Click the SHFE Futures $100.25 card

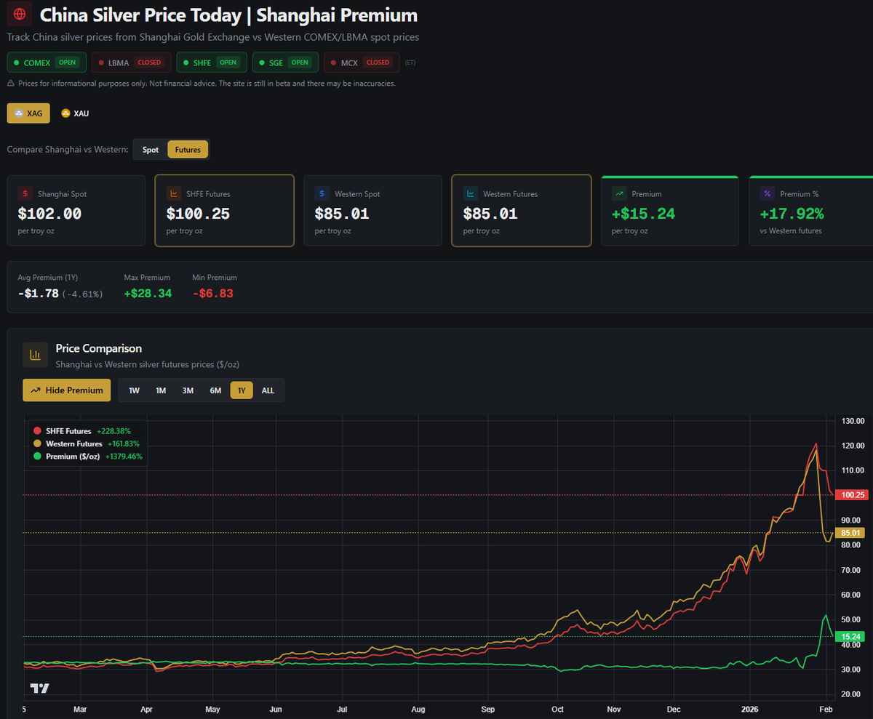(x=225, y=210)
